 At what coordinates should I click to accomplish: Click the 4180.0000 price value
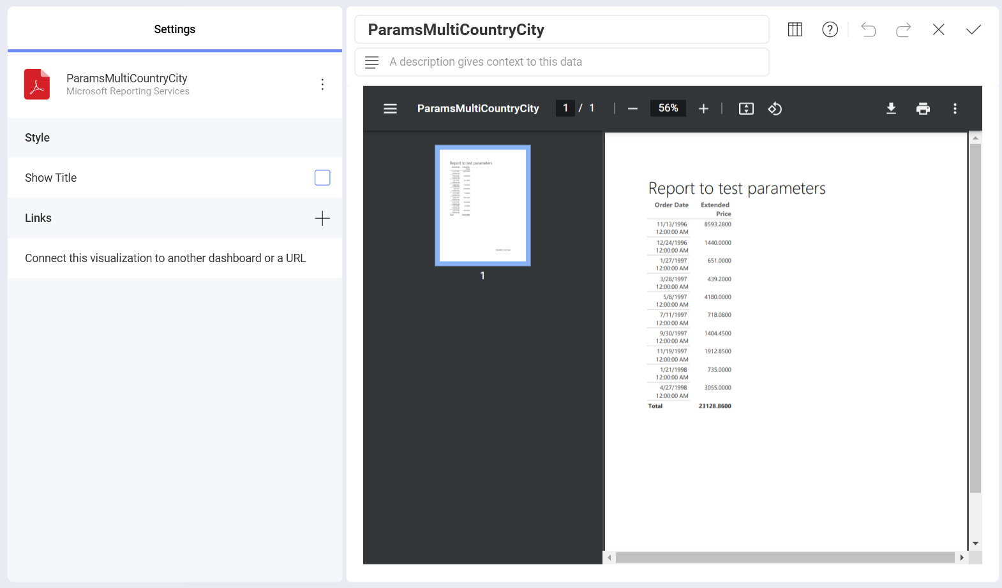[717, 297]
